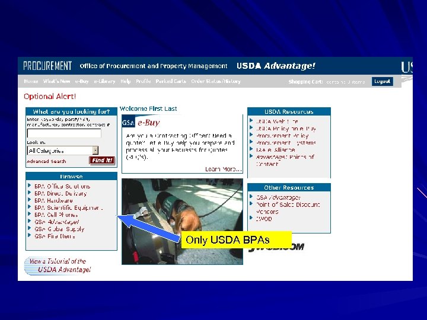427x320 pixels.
Task: Open IAA e-Alliance link
Action: (x=276, y=150)
